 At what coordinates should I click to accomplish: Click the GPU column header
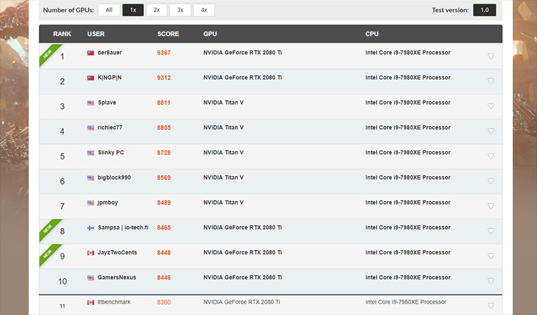tap(210, 34)
